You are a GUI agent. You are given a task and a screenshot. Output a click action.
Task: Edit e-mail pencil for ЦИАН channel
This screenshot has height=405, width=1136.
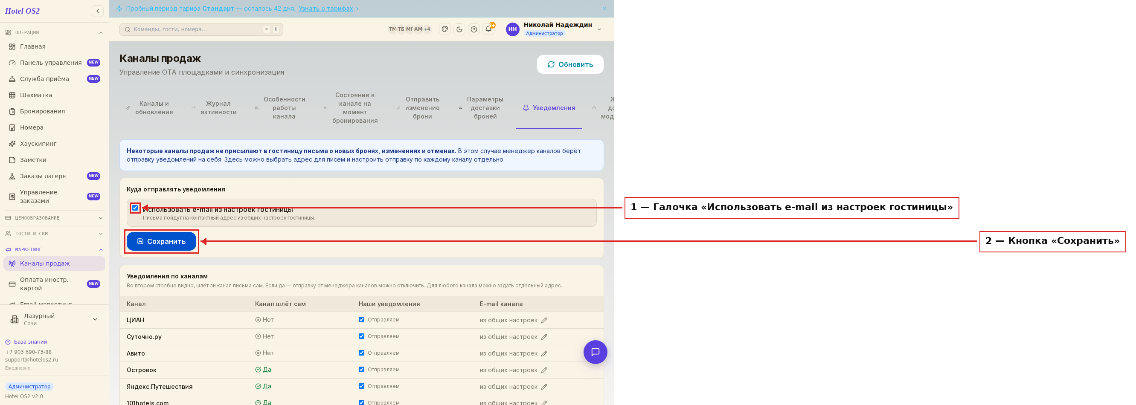[x=544, y=321]
